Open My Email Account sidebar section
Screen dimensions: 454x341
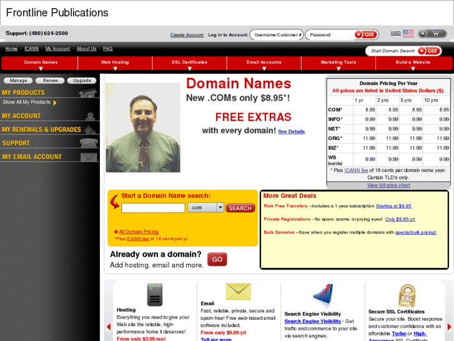(x=32, y=156)
